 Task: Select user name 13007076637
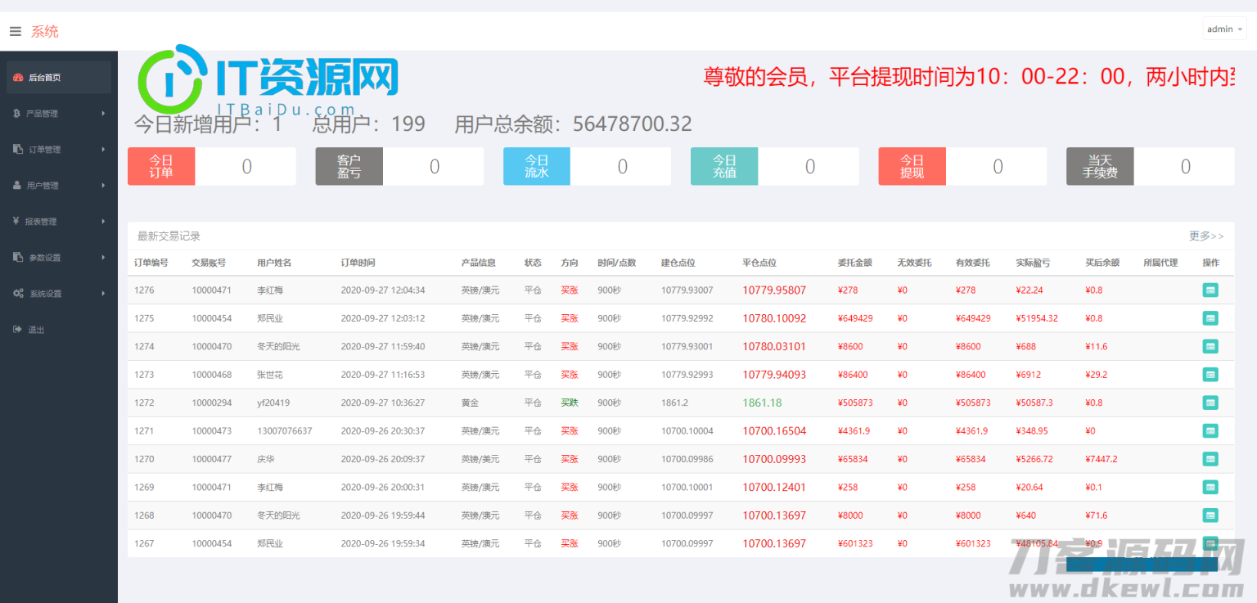tap(285, 431)
